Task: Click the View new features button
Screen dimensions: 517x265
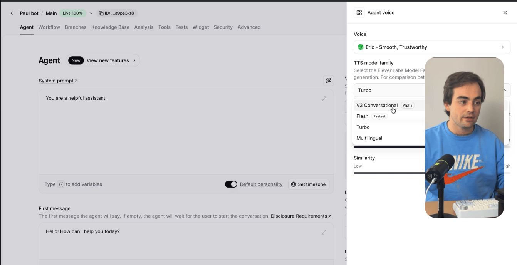Action: 103,60
